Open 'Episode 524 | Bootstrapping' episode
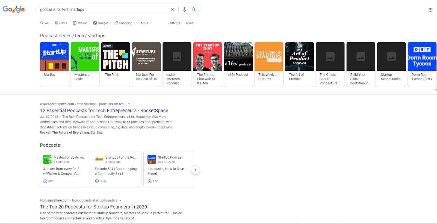Screen dimensions: 437x224 pos(116,171)
